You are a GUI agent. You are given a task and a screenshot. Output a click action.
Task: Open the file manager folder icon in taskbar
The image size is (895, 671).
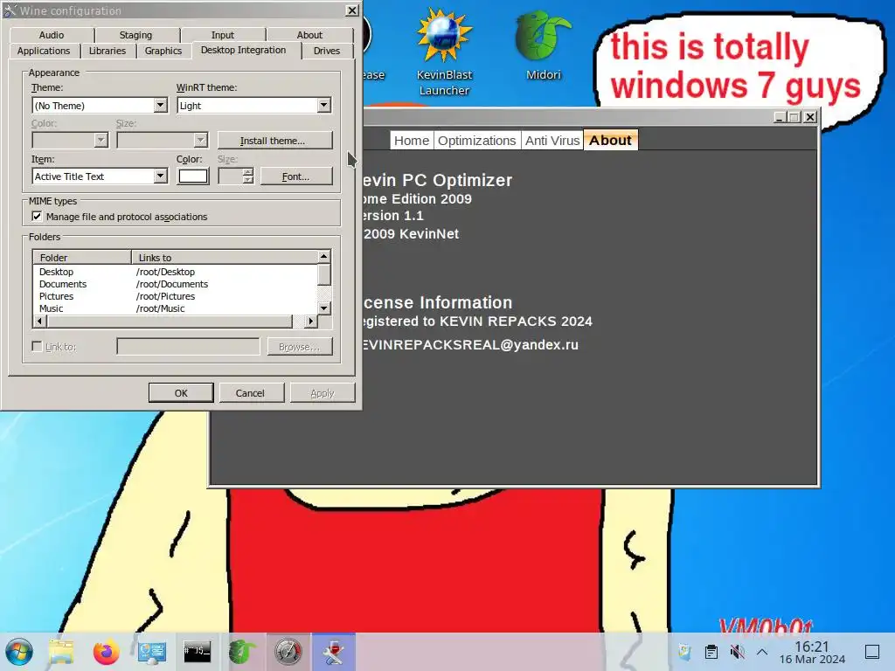tap(61, 652)
